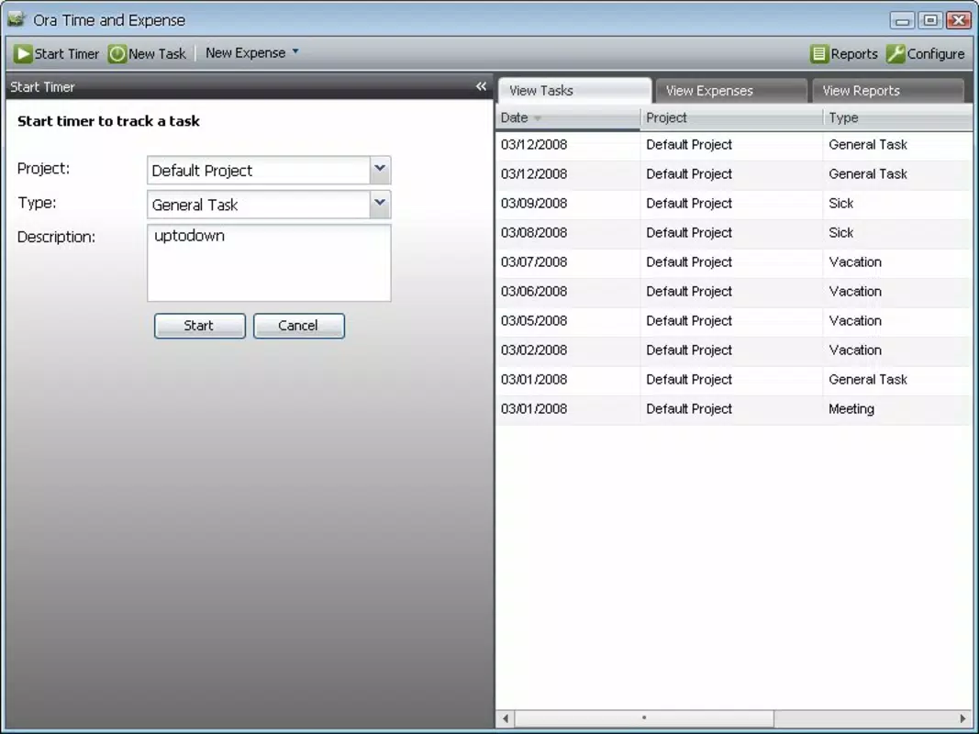The image size is (979, 734).
Task: Click the Project column header
Action: coord(731,117)
